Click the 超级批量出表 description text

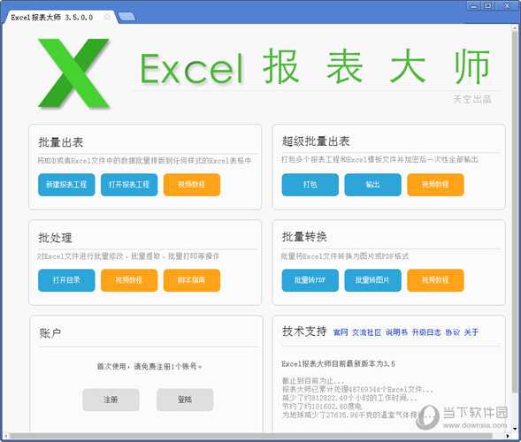click(379, 160)
